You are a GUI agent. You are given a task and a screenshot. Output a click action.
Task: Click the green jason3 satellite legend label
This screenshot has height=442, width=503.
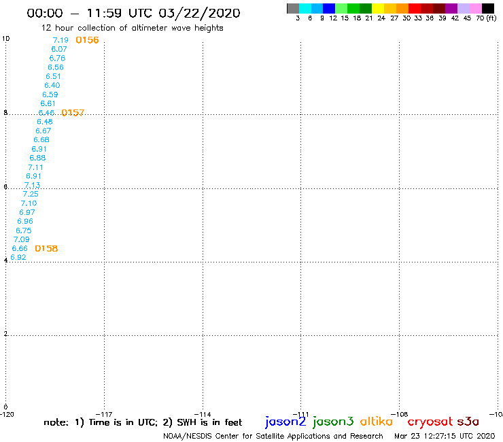333,422
